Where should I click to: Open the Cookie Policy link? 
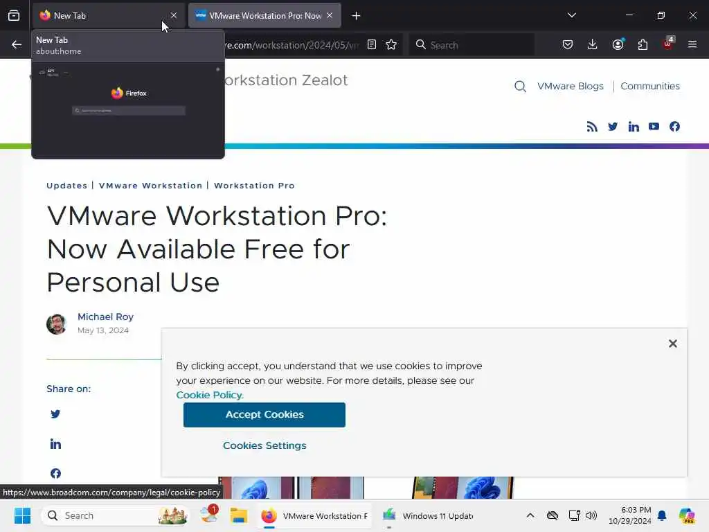point(210,395)
